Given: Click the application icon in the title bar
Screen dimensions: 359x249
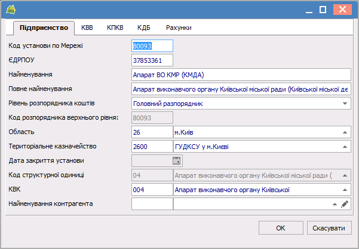Looking at the screenshot, I should (10, 10).
